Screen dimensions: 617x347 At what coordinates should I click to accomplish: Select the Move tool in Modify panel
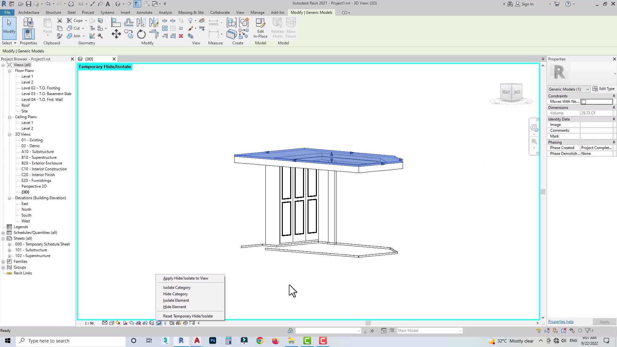pyautogui.click(x=116, y=34)
